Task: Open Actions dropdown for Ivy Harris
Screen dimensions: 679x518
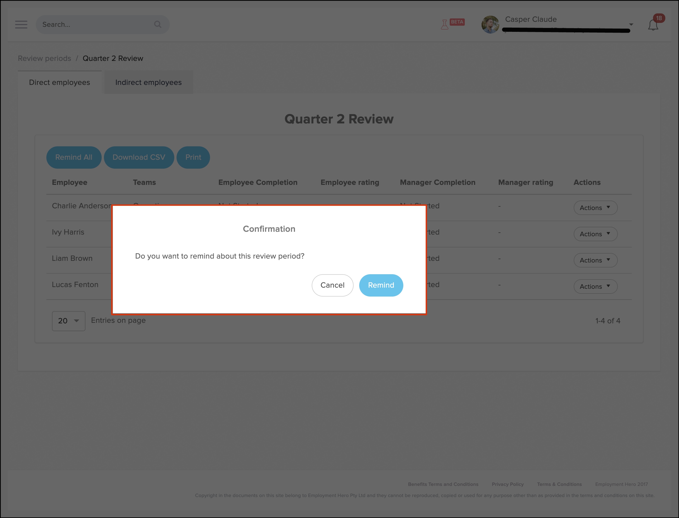Action: [x=595, y=234]
